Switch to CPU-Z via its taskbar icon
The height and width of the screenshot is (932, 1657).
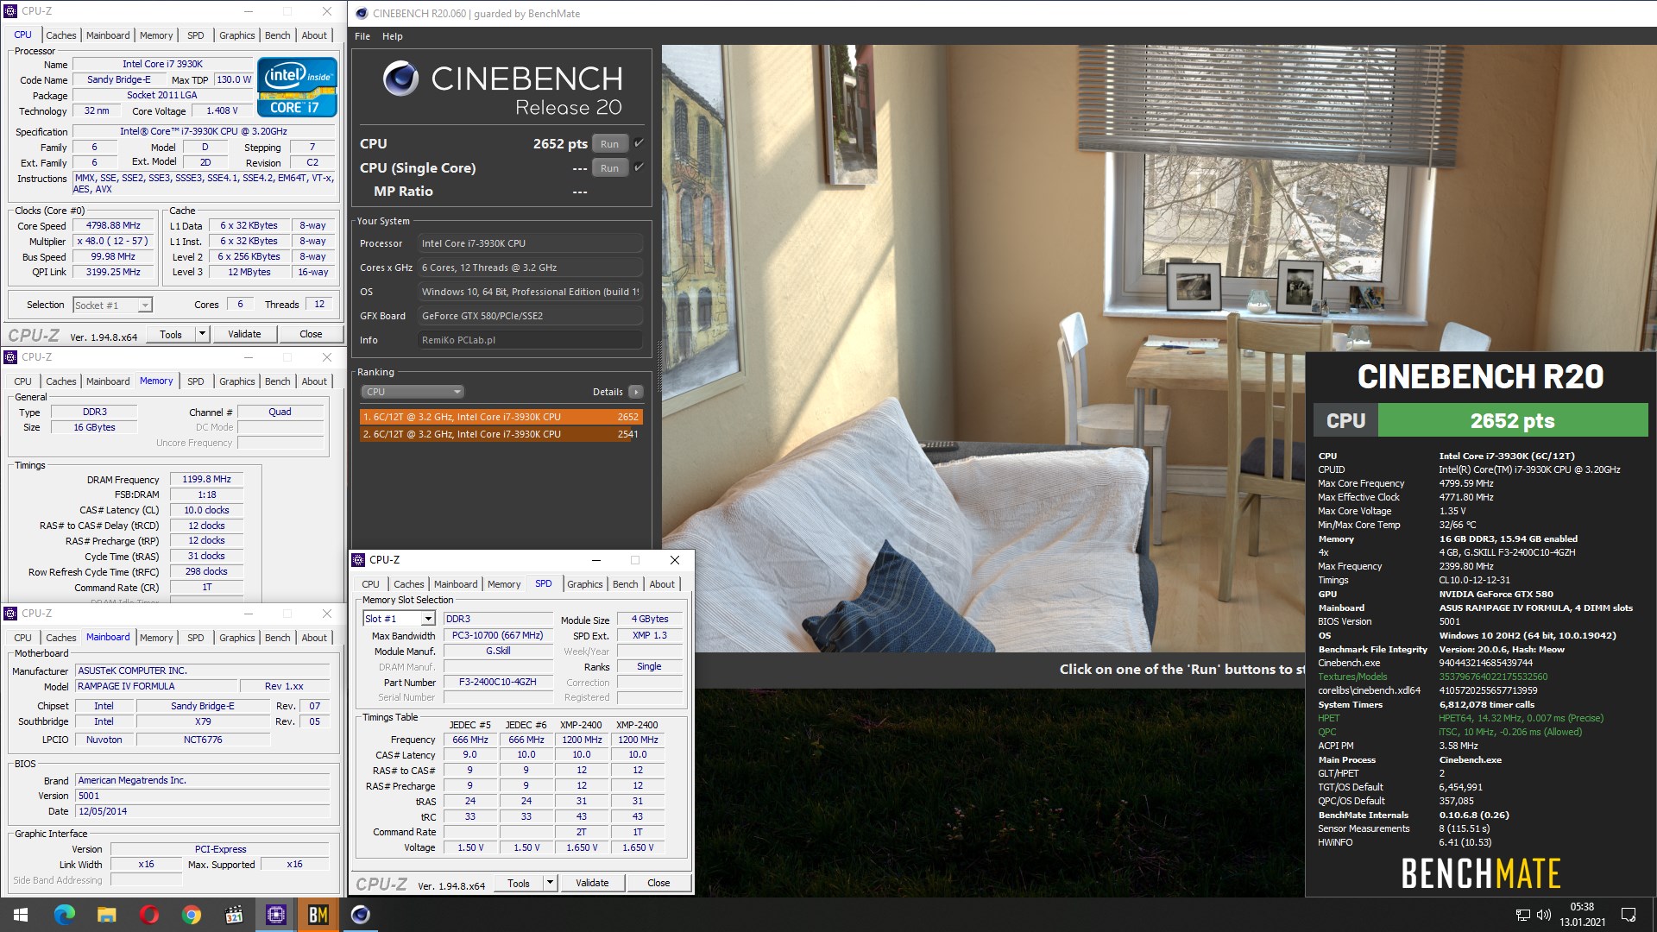[x=276, y=915]
